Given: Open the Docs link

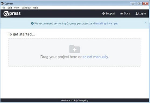Looking at the screenshot, I should click(125, 13).
